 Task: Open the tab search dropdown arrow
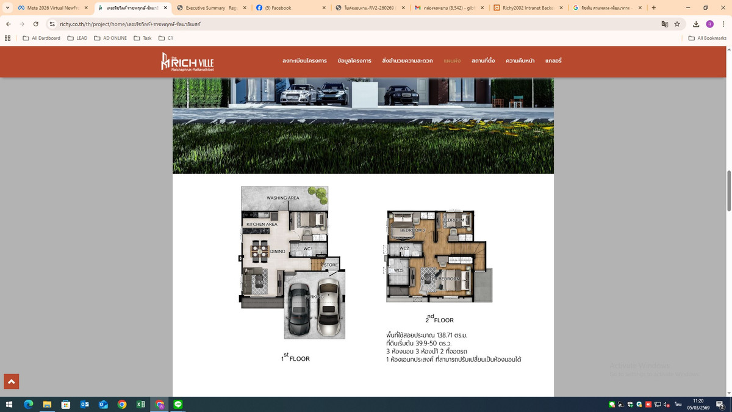coord(7,8)
